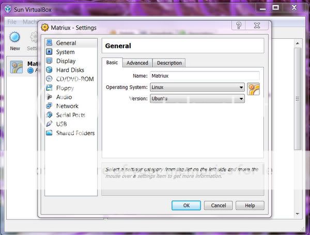Screen dimensions: 310x235
Task: Select the Serial Ports icon
Action: tap(49, 115)
